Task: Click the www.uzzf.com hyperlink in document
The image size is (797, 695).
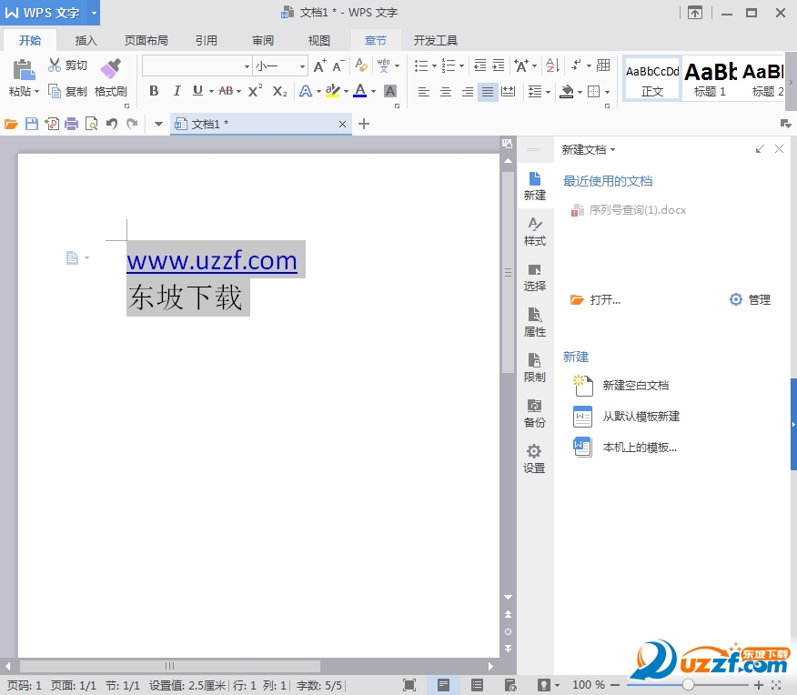Action: pos(211,261)
